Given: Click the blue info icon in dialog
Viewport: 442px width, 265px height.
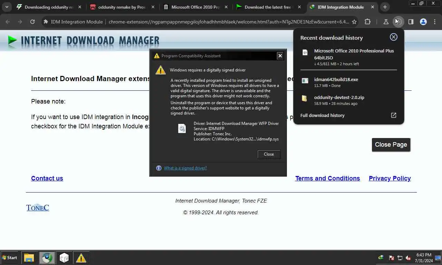Looking at the screenshot, I should point(159,168).
